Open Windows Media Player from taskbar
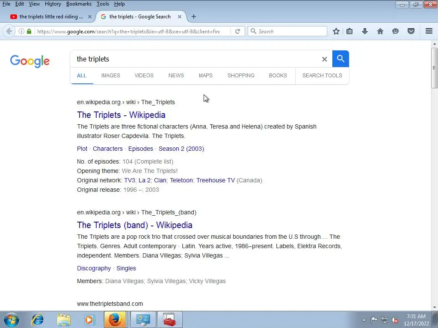438x328 pixels. point(90,319)
